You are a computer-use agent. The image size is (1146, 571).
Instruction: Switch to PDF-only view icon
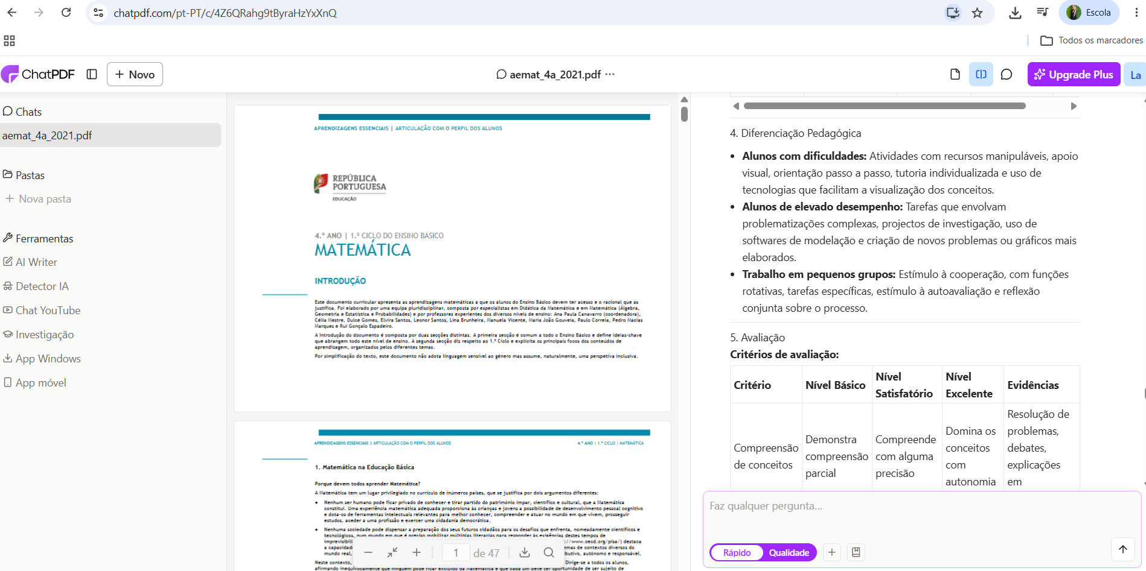955,74
